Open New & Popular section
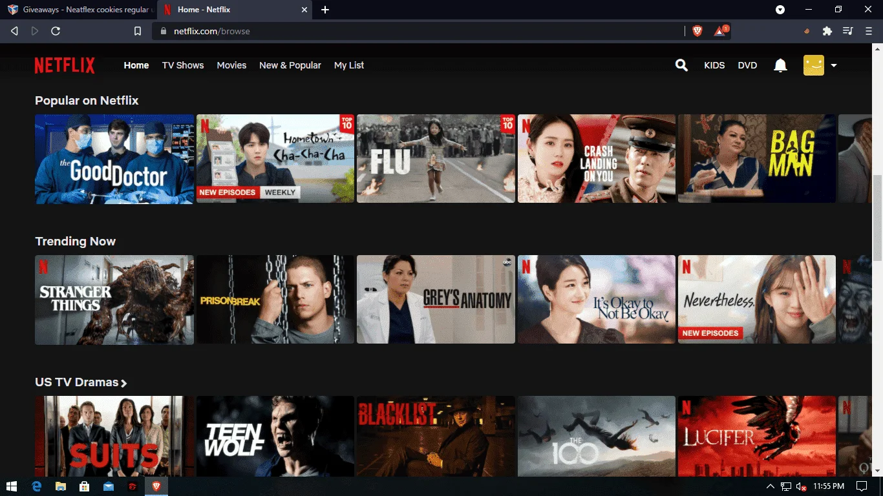The width and height of the screenshot is (883, 496). tap(290, 65)
